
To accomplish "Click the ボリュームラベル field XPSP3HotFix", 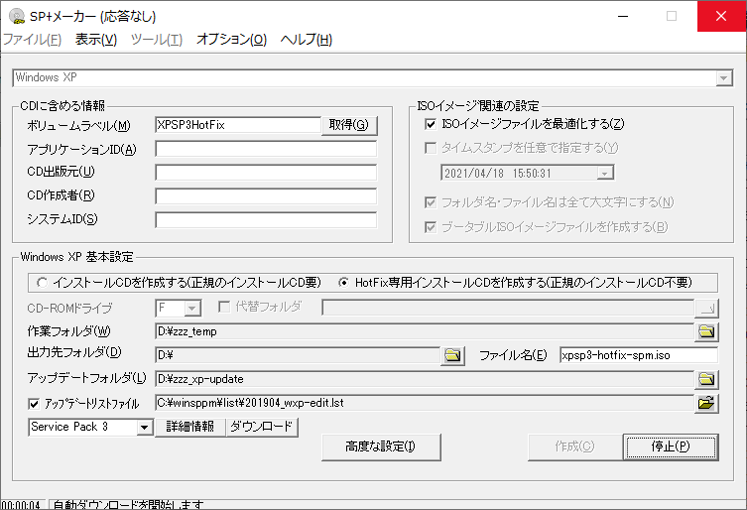I will 238,125.
